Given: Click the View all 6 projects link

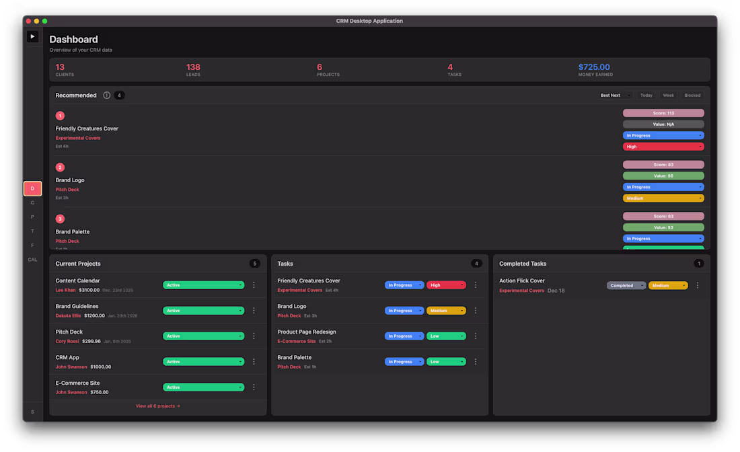Looking at the screenshot, I should (x=157, y=406).
